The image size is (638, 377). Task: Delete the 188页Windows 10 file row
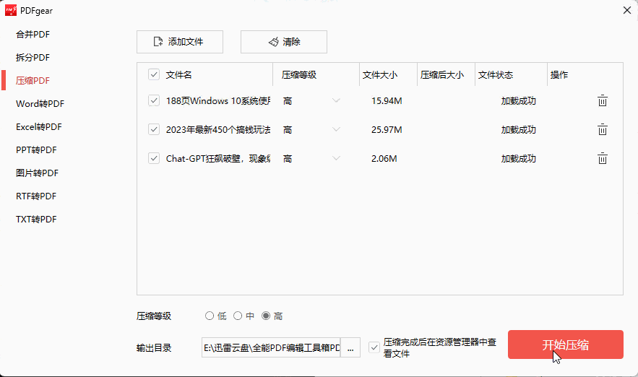tap(602, 100)
